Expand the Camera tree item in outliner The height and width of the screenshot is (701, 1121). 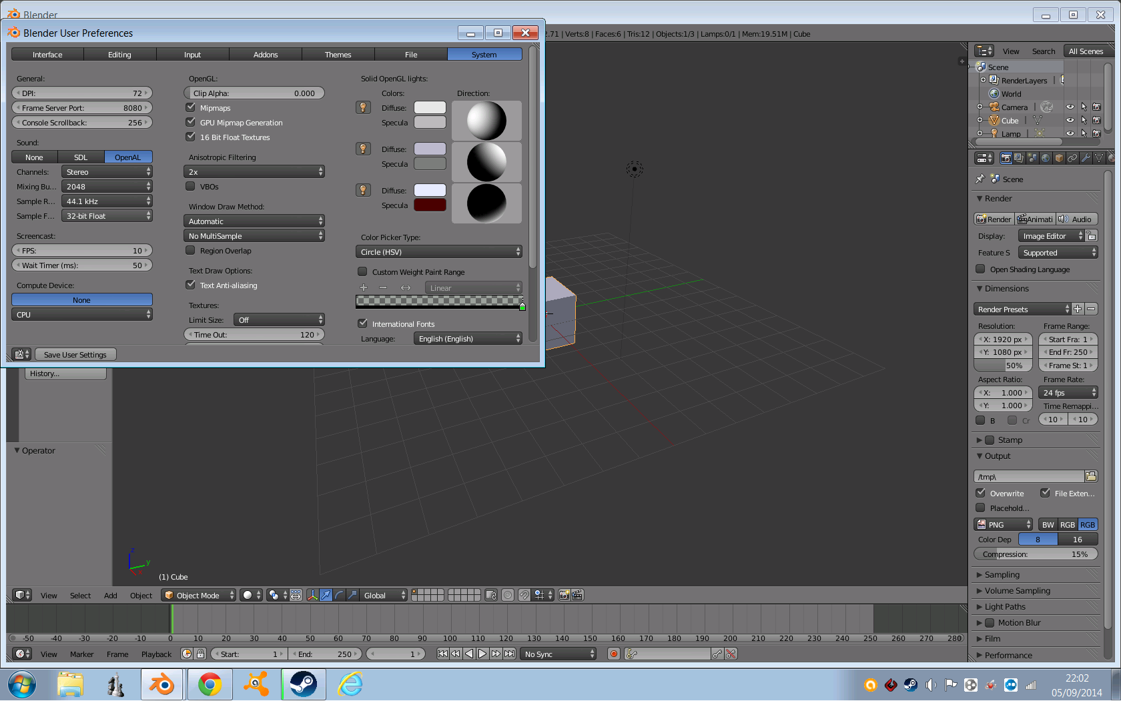click(x=980, y=107)
